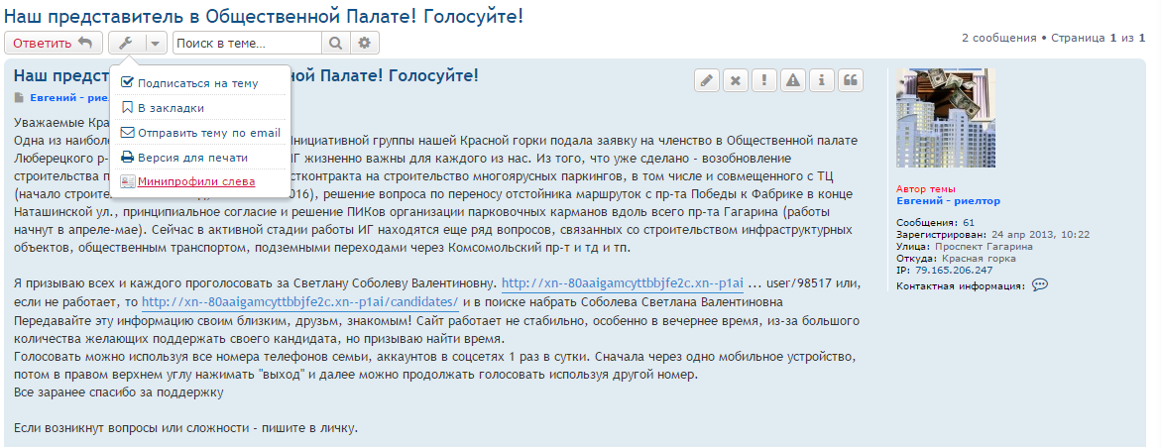
Task: Click the delete post X icon
Action: click(736, 81)
